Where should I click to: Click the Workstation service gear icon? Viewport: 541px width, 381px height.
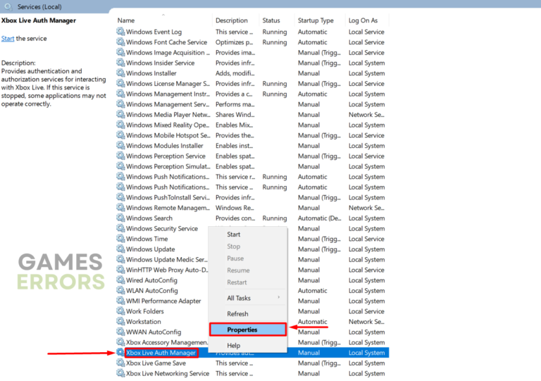point(120,322)
